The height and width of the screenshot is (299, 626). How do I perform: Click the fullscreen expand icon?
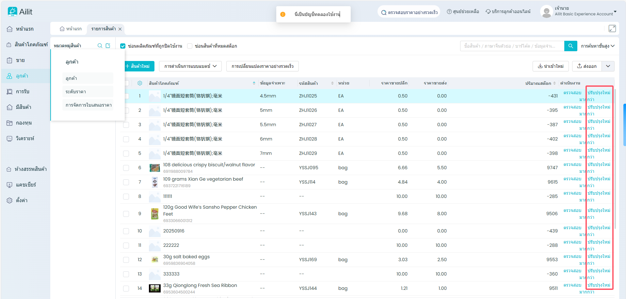[x=612, y=29]
